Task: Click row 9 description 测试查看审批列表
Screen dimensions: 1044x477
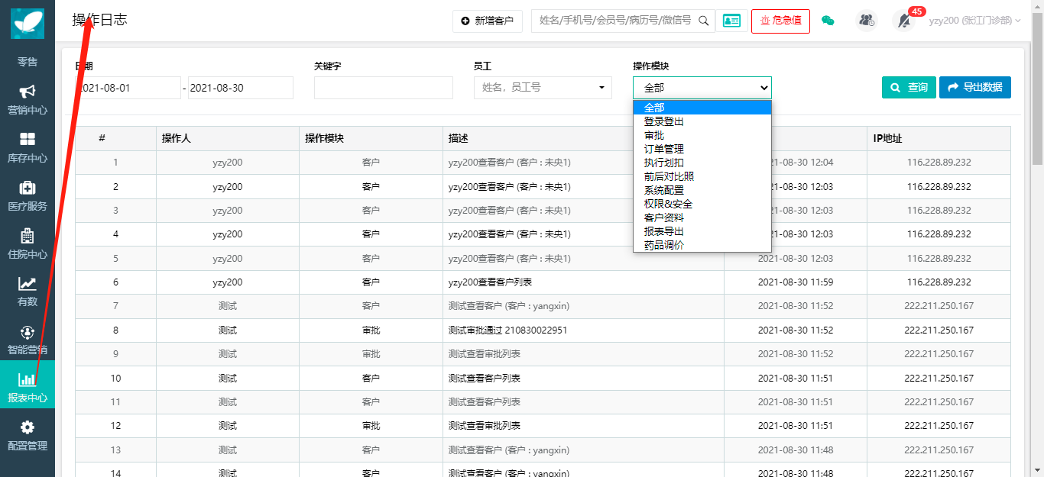Action: coord(485,354)
